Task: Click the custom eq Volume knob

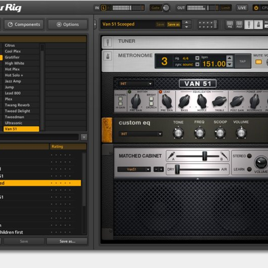Action: click(241, 133)
